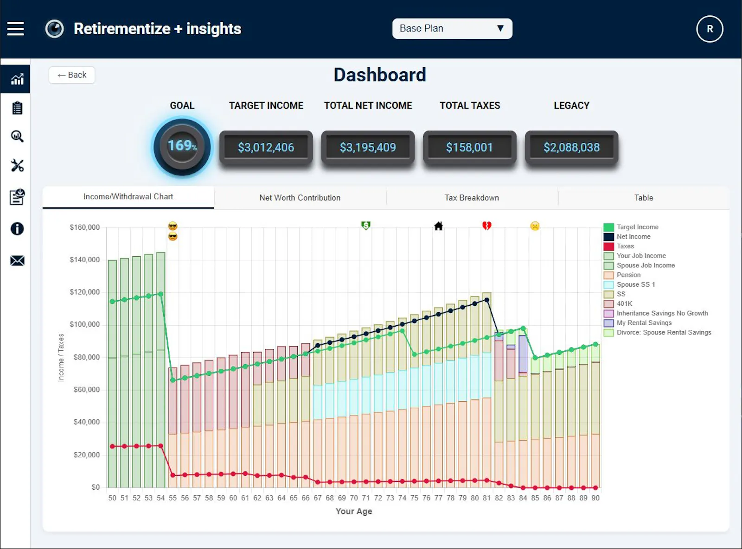Click the Total Taxes $158,001 card
This screenshot has width=742, height=549.
tap(469, 147)
